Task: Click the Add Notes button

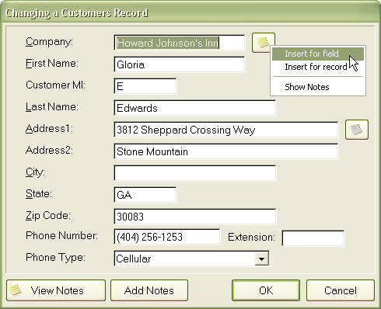Action: coord(149,290)
